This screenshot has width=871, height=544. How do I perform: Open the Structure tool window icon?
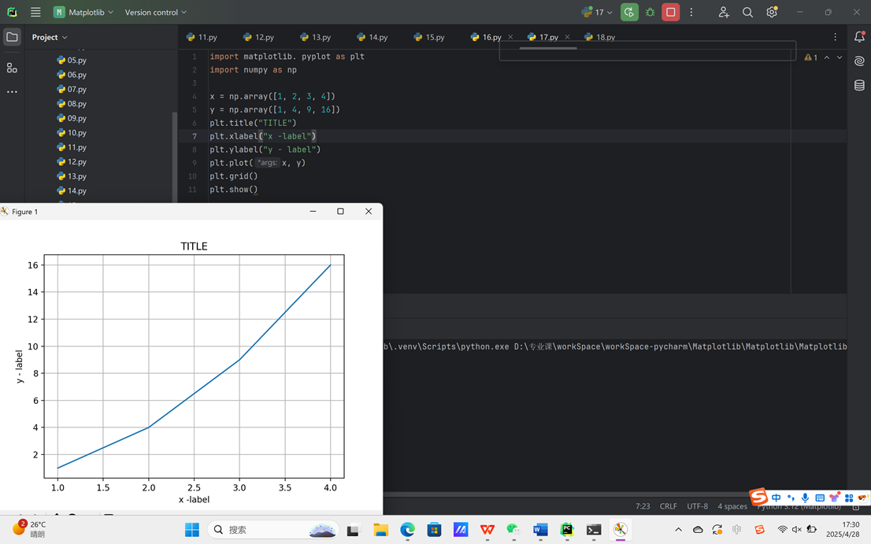pos(12,68)
